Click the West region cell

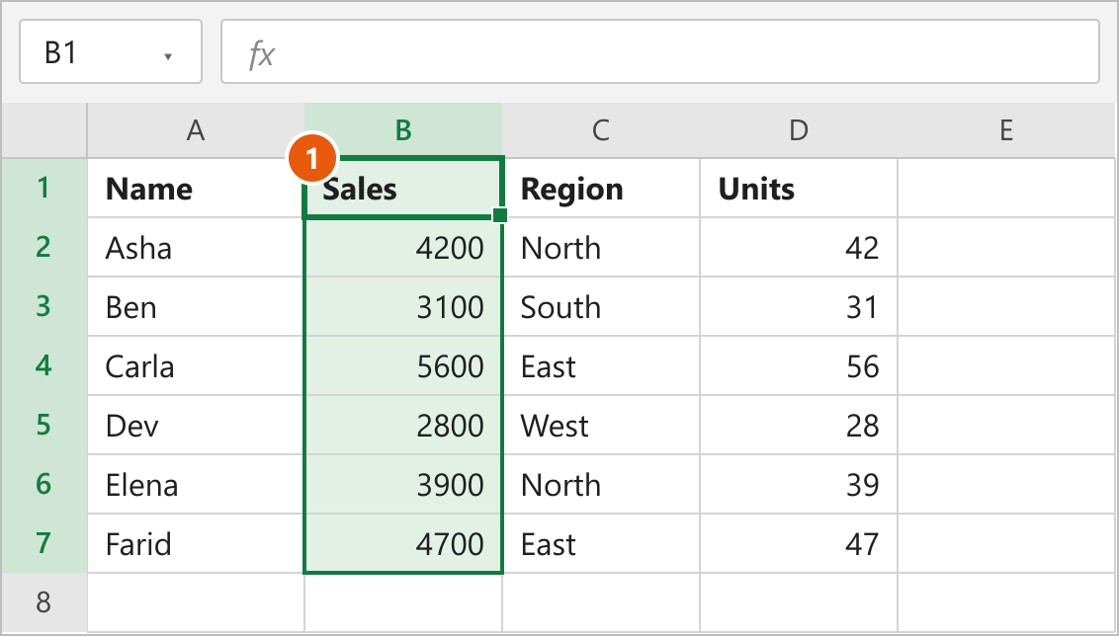point(601,425)
